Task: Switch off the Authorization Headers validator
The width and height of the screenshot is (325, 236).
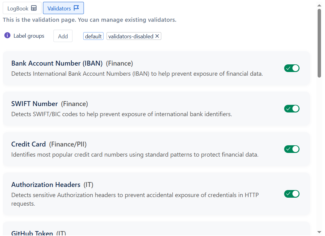Action: tap(292, 194)
